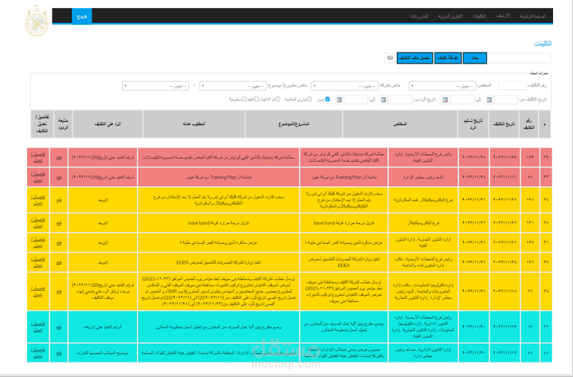This screenshot has width=573, height=377.
Task: Click the تاريخ التكليف من date field
Action: click(506, 100)
